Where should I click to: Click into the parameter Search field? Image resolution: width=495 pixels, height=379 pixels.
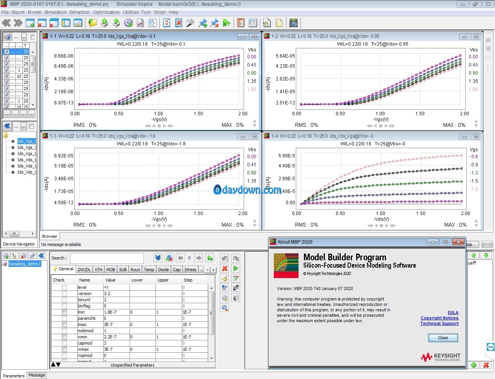point(107,258)
